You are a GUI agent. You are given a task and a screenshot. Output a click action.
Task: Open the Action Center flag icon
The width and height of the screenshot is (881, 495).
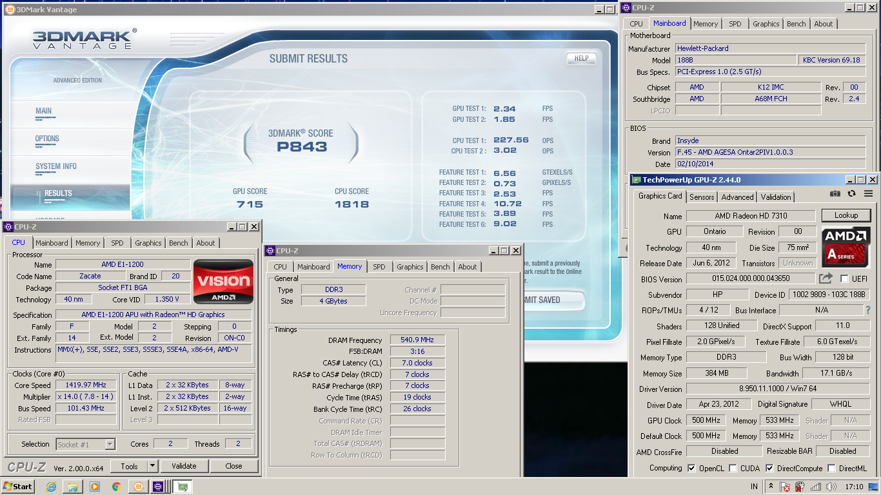pyautogui.click(x=786, y=487)
